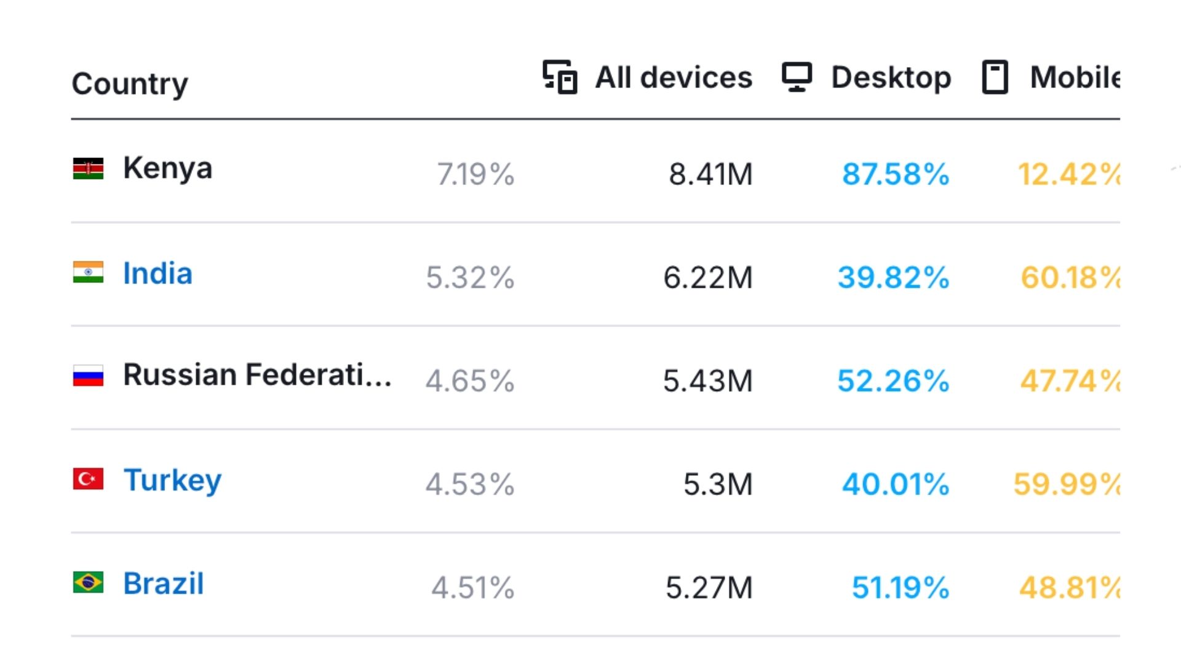The width and height of the screenshot is (1181, 664).
Task: Sort by the Country column header
Action: (130, 84)
